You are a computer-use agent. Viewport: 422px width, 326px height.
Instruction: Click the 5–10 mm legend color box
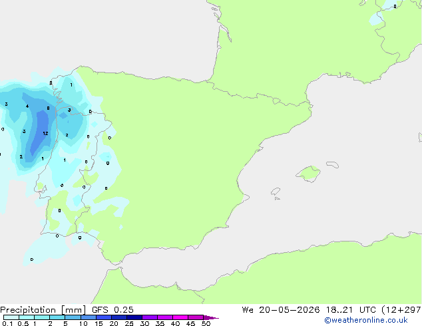click(73, 317)
